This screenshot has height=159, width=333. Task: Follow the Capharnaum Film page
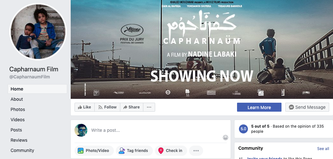[x=107, y=107]
